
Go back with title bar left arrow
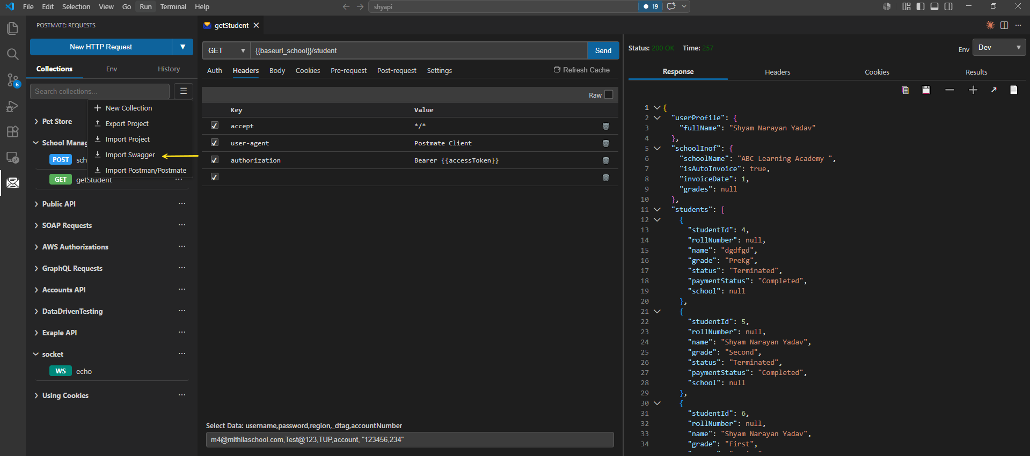click(x=346, y=6)
